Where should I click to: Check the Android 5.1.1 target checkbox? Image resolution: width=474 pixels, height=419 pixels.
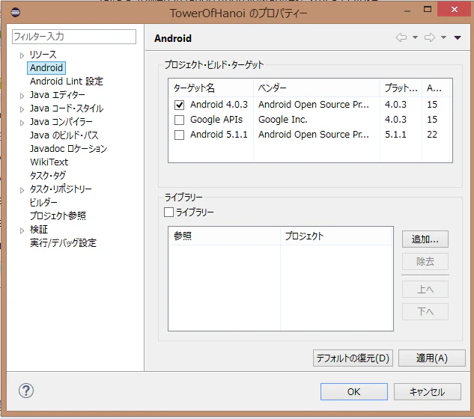pos(179,135)
